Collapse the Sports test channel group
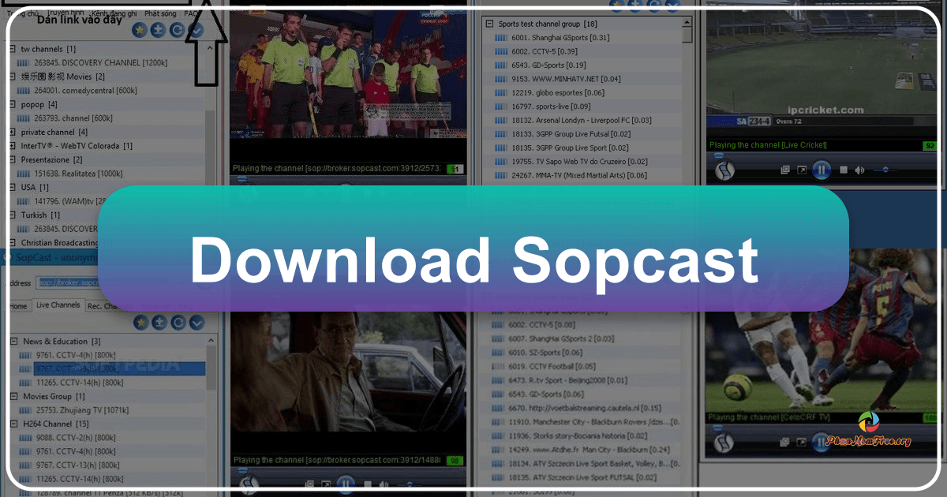 point(491,24)
